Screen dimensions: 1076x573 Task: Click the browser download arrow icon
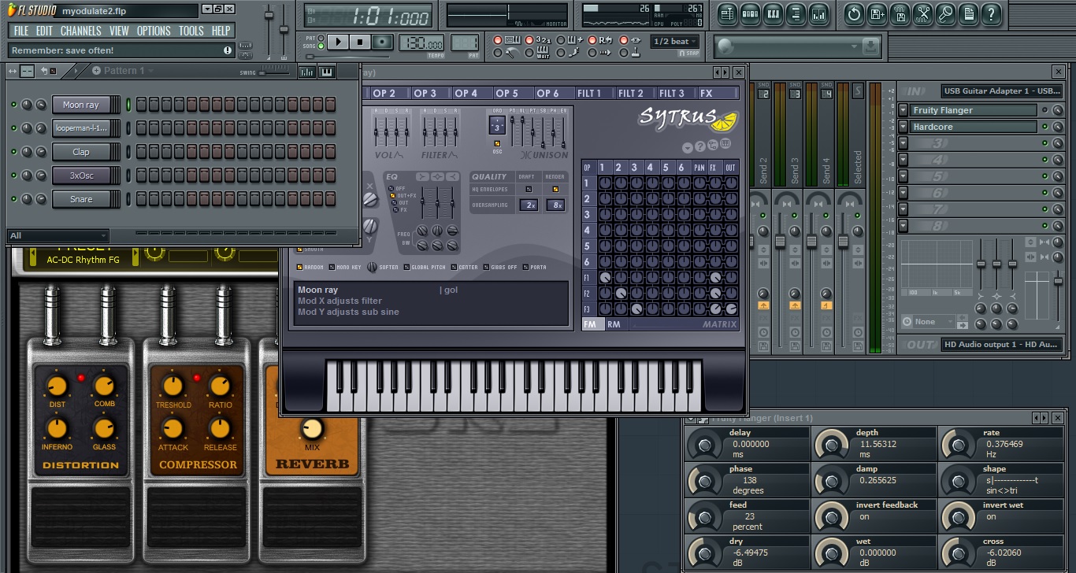tap(870, 47)
